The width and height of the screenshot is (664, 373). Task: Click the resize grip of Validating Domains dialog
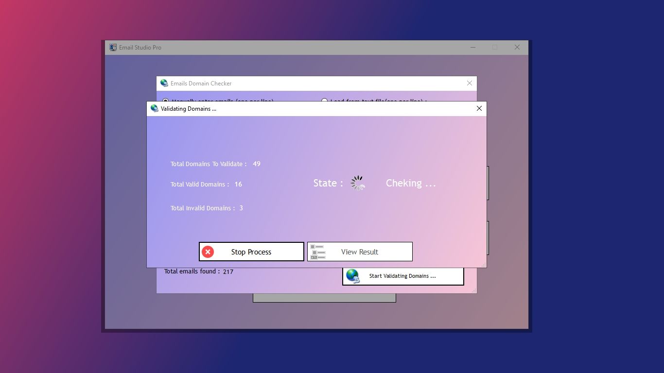tap(483, 264)
